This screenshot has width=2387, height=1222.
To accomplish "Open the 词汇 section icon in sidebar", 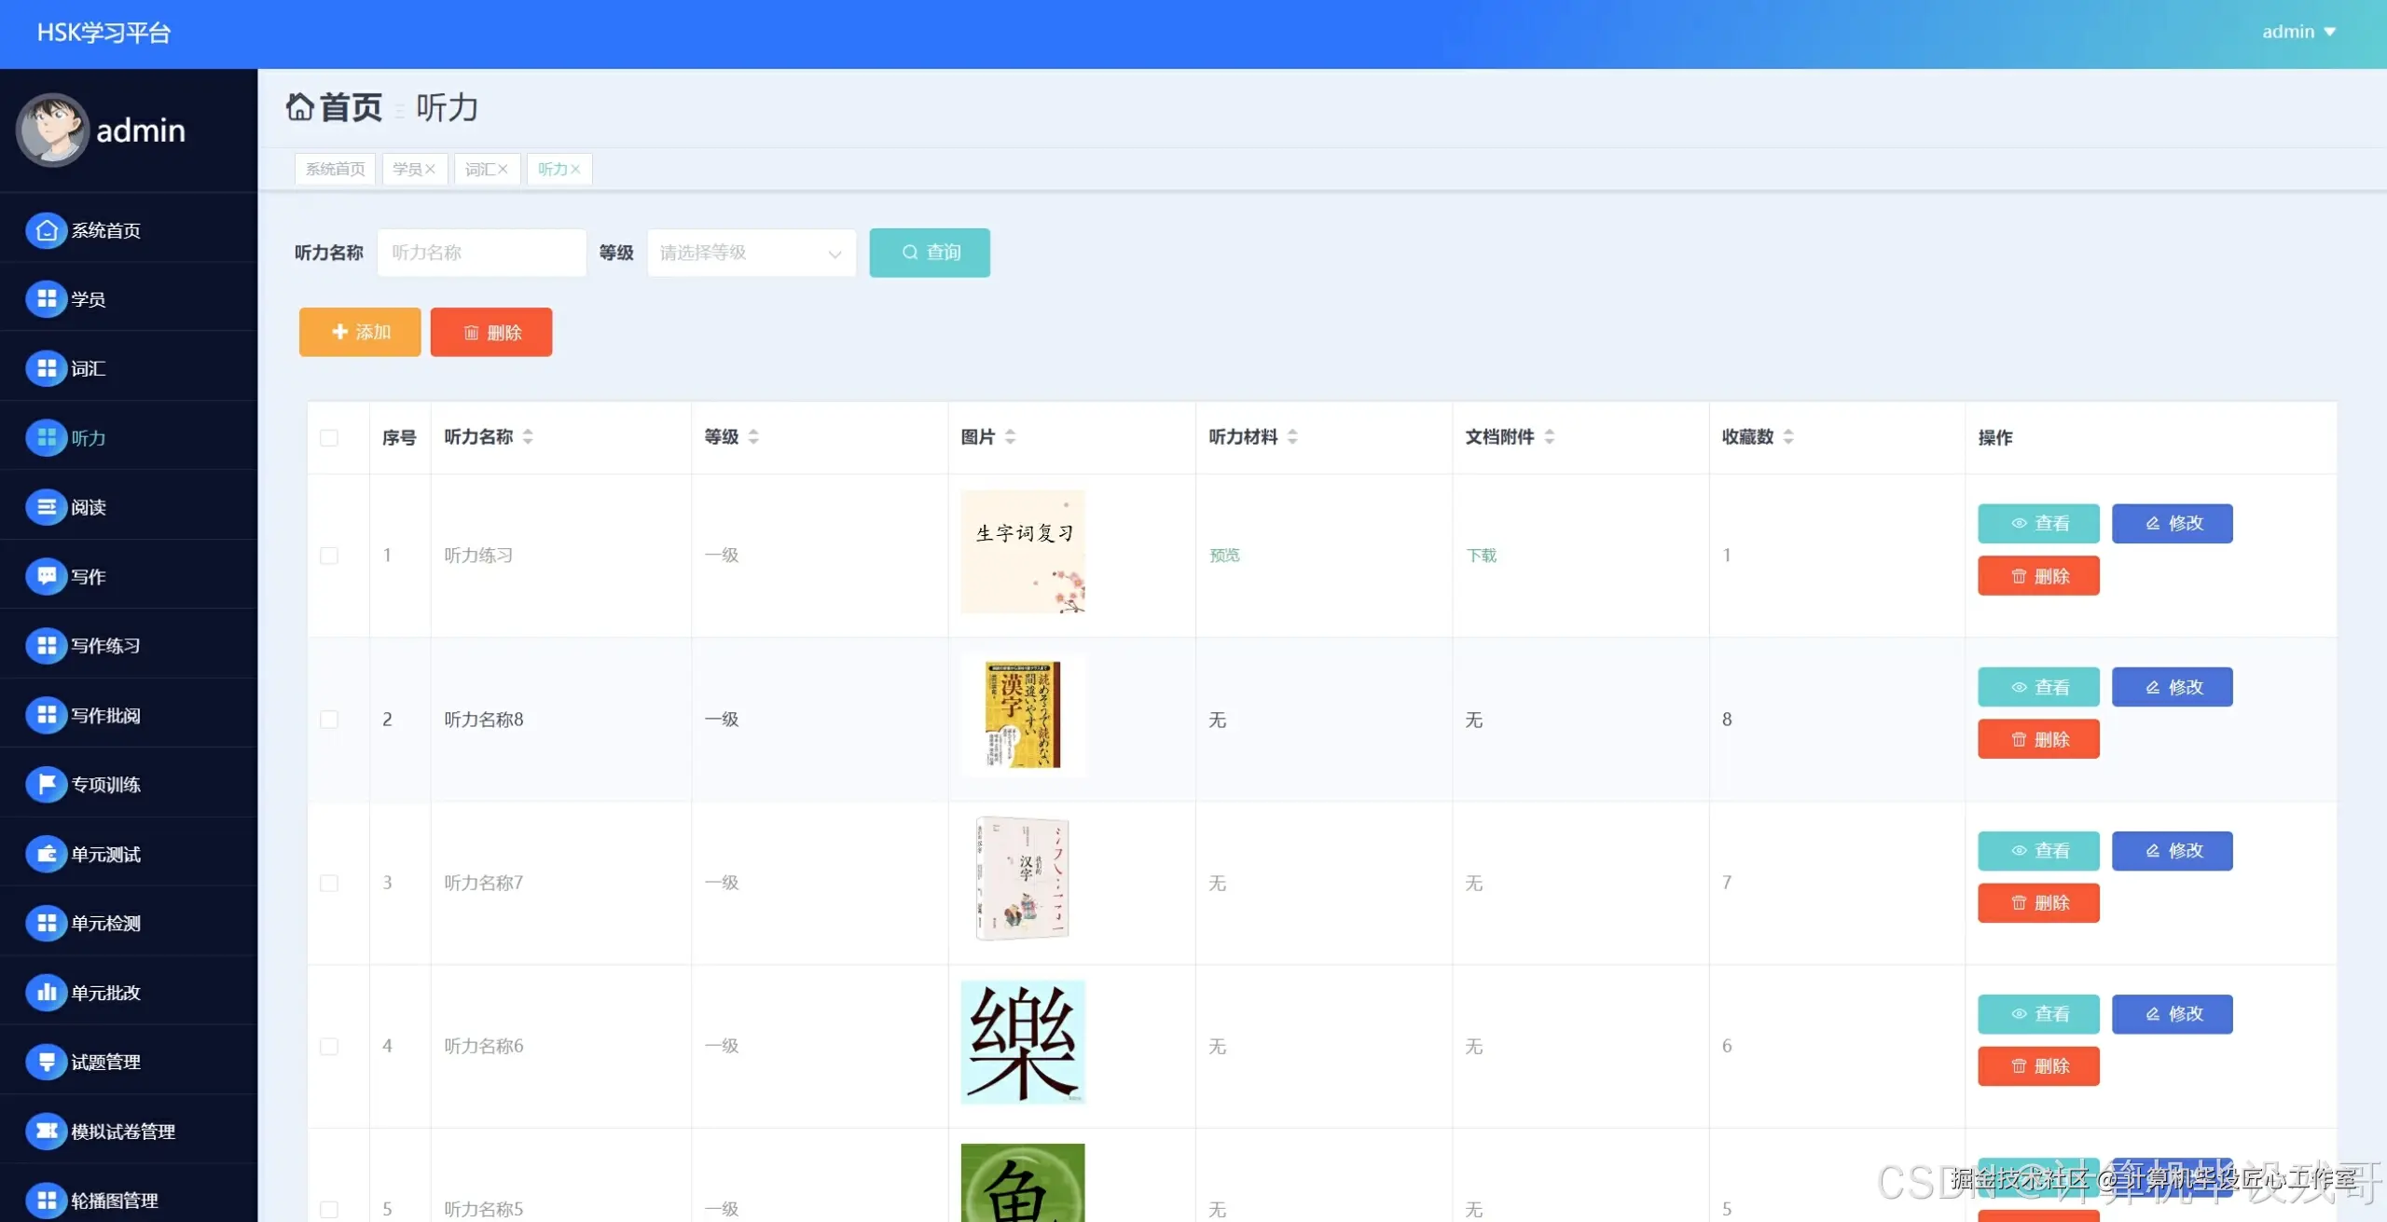I will coord(48,368).
